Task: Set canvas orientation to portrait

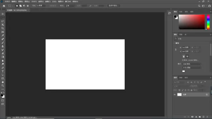Action: (x=184, y=56)
